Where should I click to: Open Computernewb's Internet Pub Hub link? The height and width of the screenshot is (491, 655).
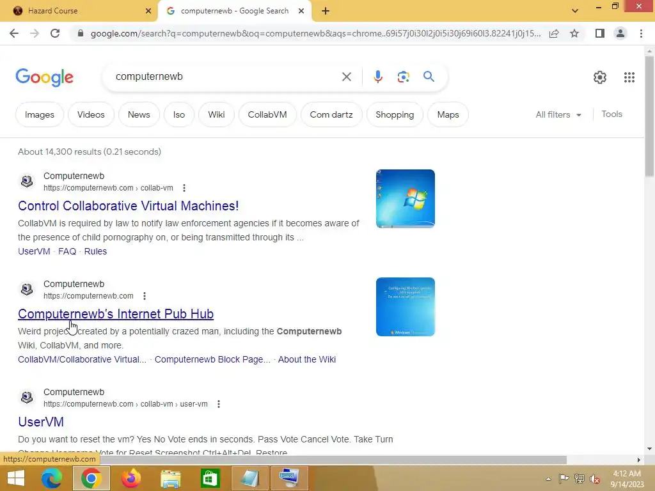click(x=116, y=314)
